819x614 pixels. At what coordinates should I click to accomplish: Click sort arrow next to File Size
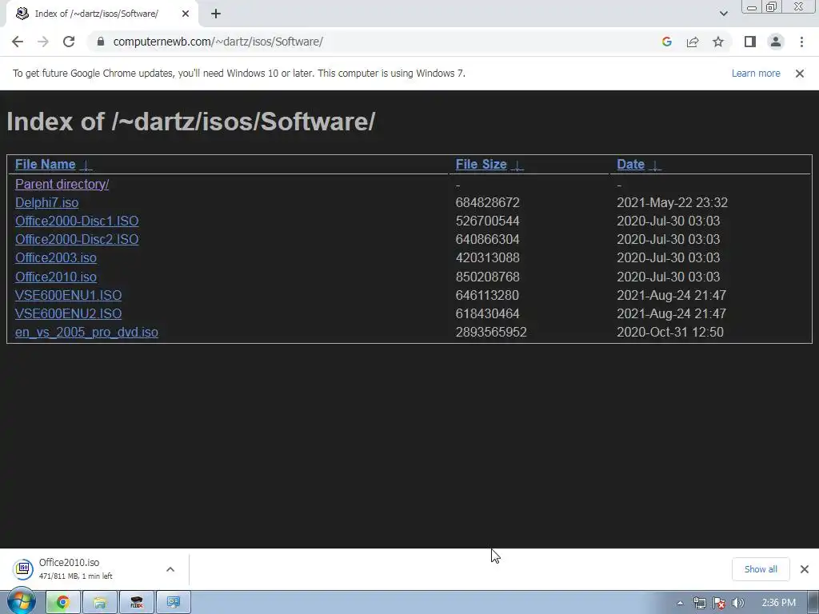pos(517,165)
